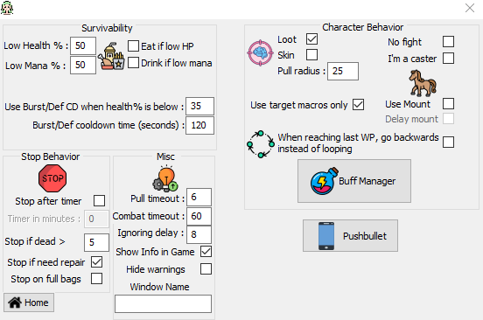Viewport: 483px width, 320px height.
Task: Click the food and drink icon
Action: click(111, 56)
